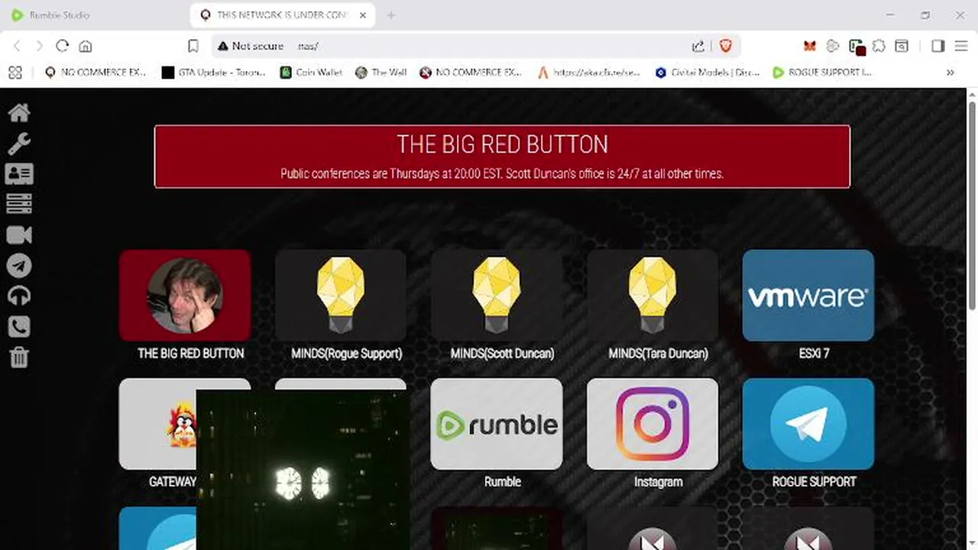The width and height of the screenshot is (978, 550).
Task: Reload the current page
Action: pyautogui.click(x=63, y=46)
